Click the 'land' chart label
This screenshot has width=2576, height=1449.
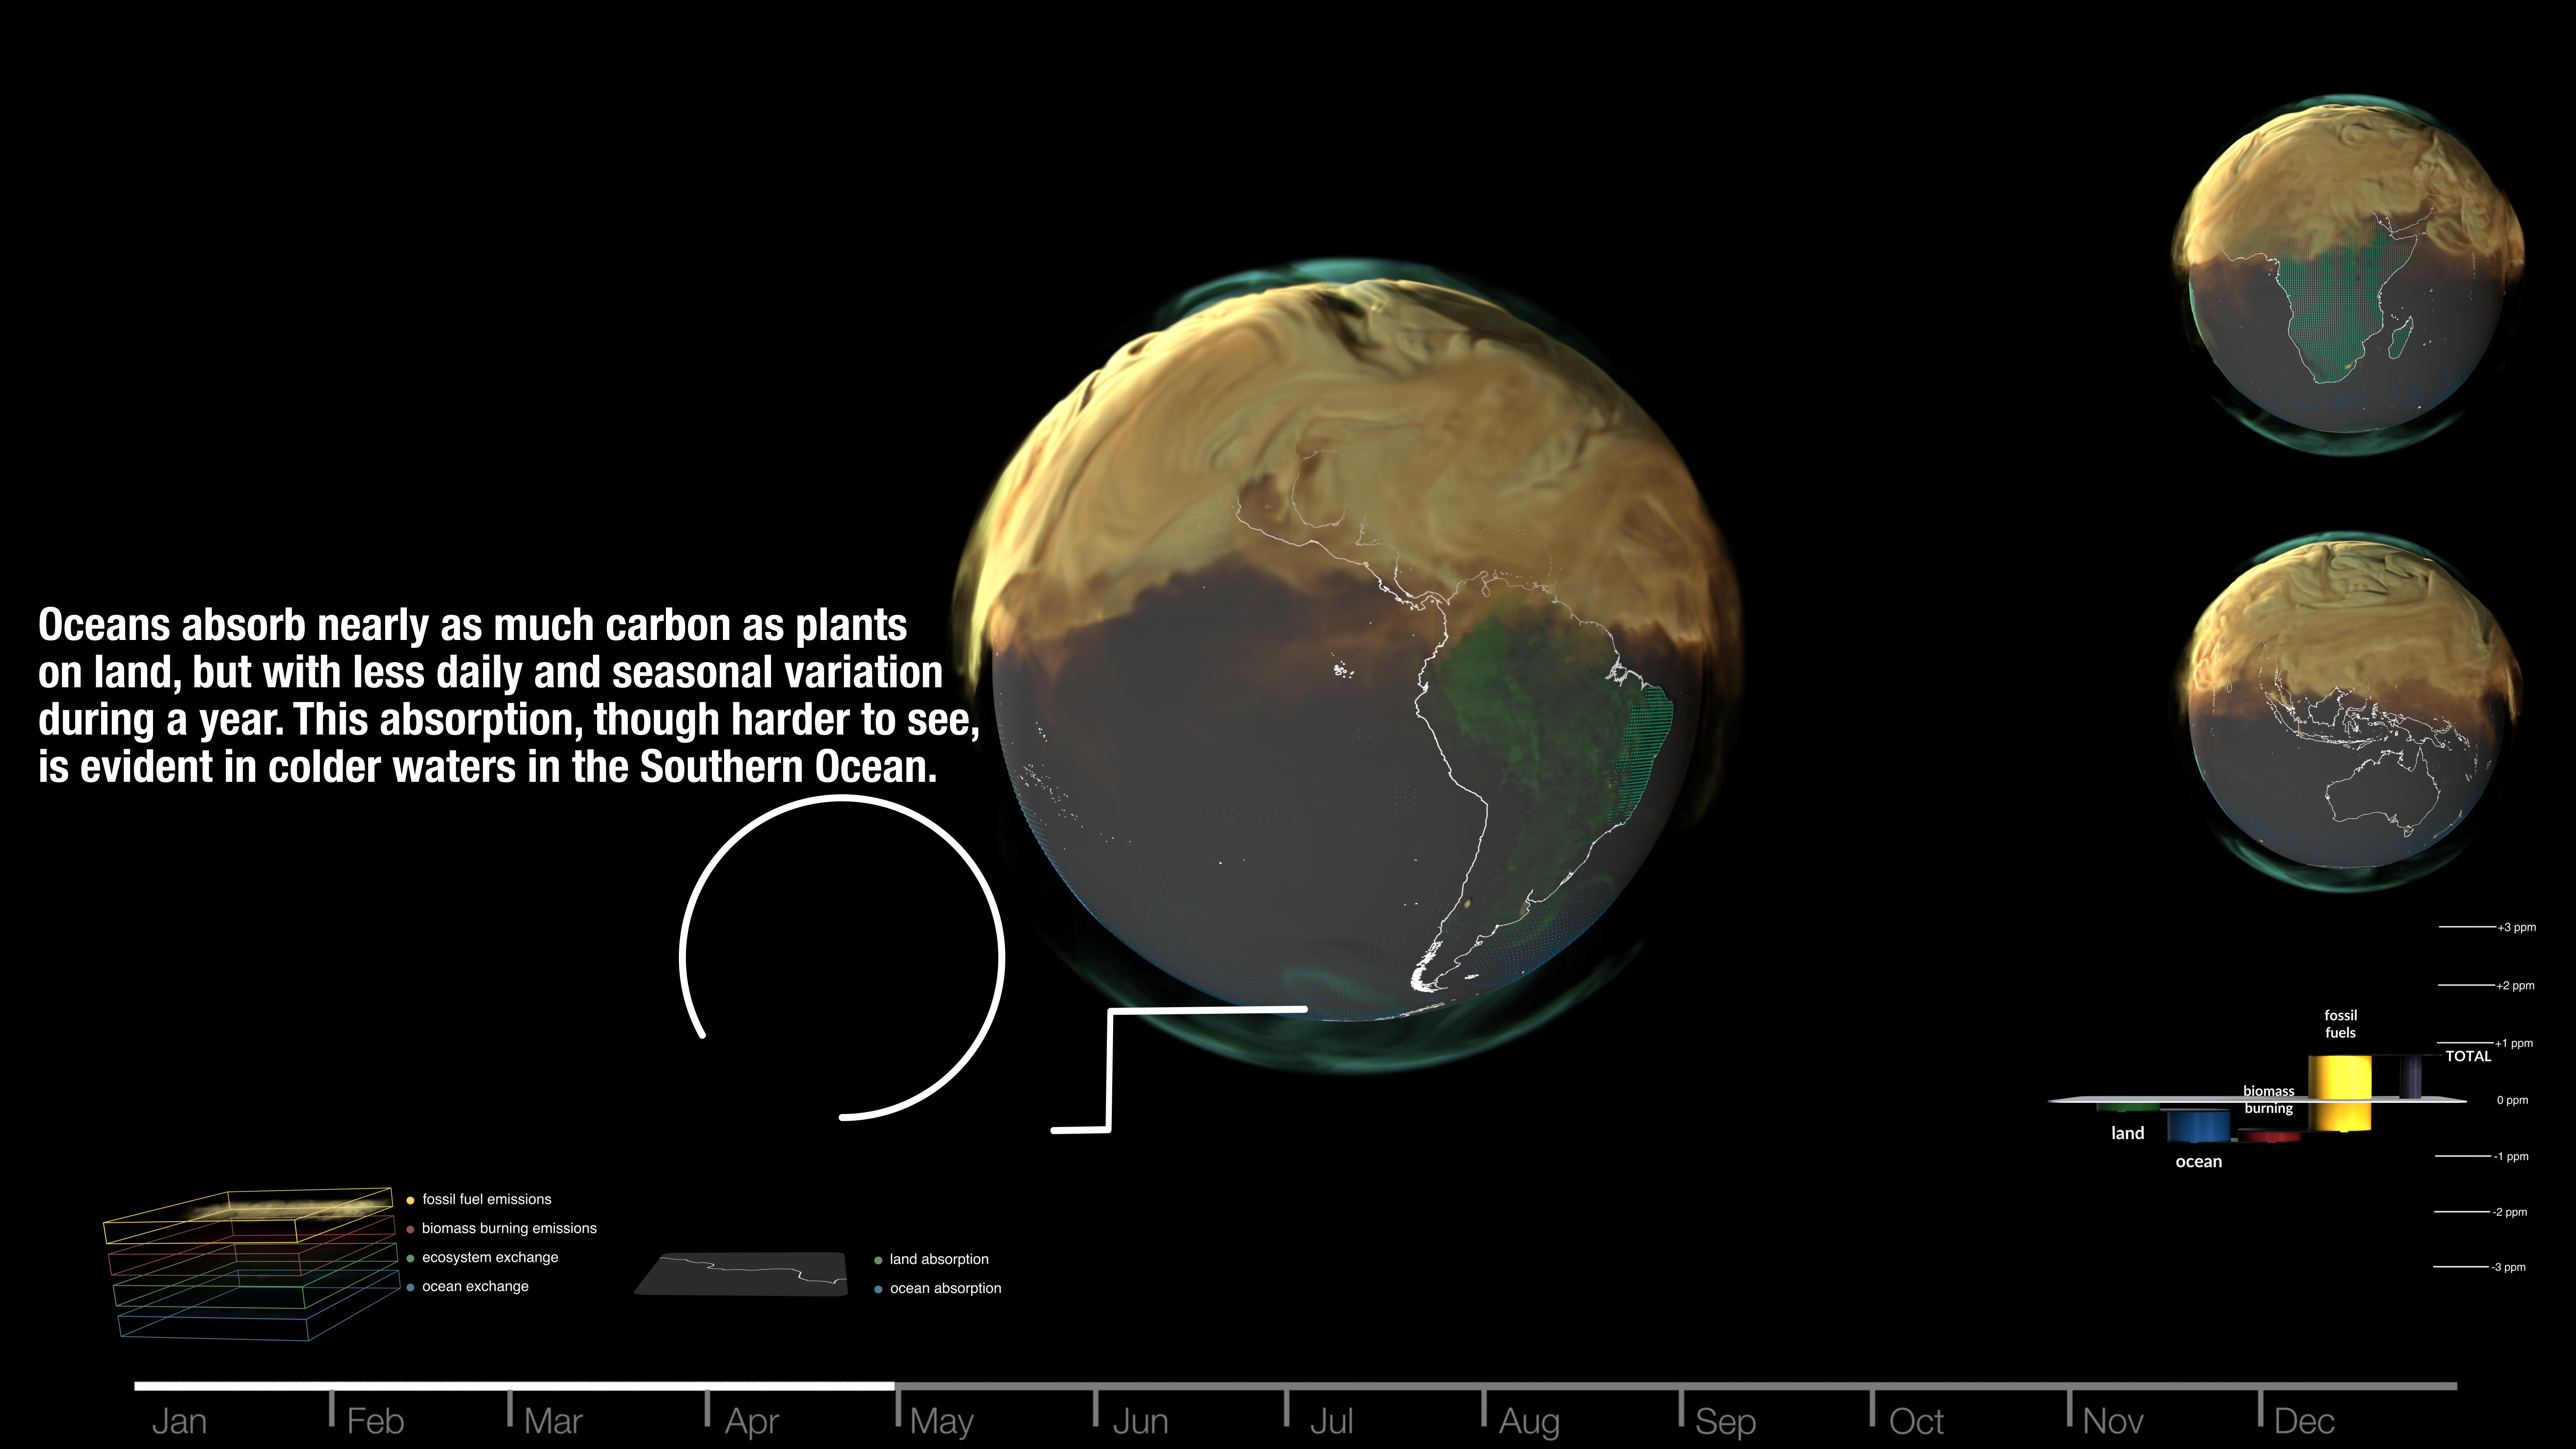click(2127, 1133)
